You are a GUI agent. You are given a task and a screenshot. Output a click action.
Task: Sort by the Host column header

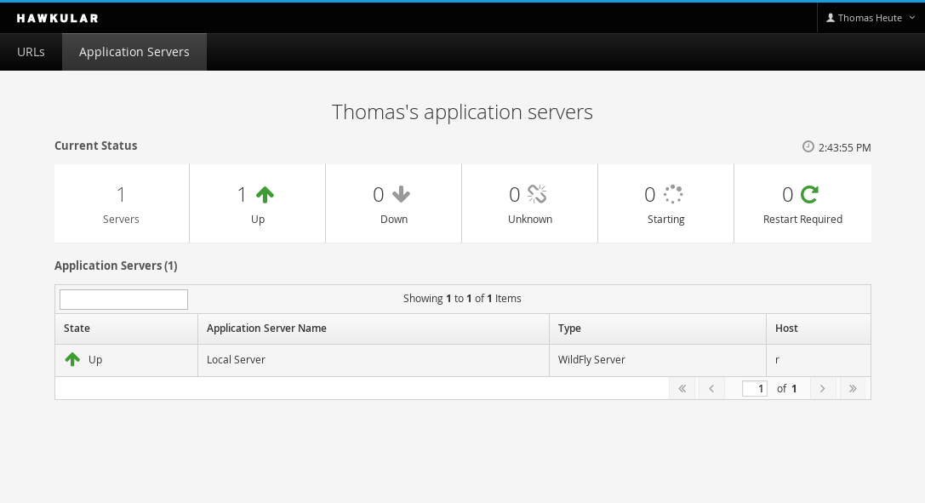pos(819,329)
